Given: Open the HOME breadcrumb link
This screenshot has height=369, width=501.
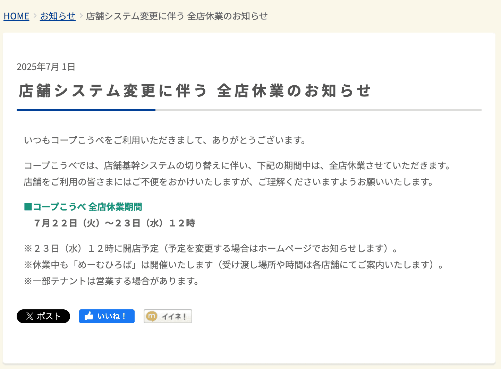Looking at the screenshot, I should point(16,16).
